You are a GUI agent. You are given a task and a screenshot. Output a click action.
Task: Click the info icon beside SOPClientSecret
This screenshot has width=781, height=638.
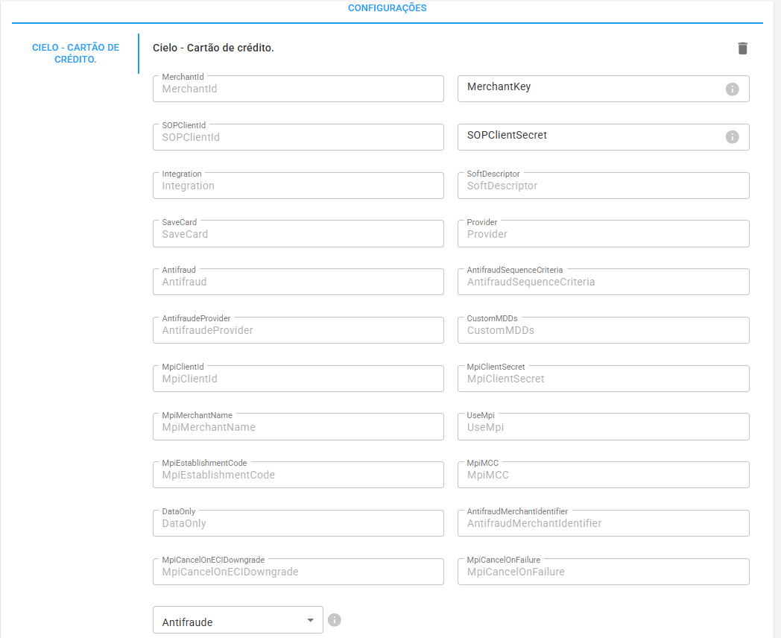tap(731, 137)
